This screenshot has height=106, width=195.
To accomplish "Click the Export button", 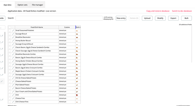I will (x=173, y=18).
